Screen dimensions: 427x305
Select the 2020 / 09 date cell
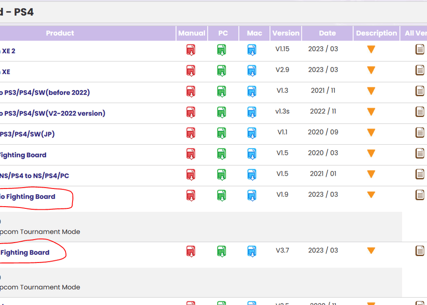click(x=323, y=132)
